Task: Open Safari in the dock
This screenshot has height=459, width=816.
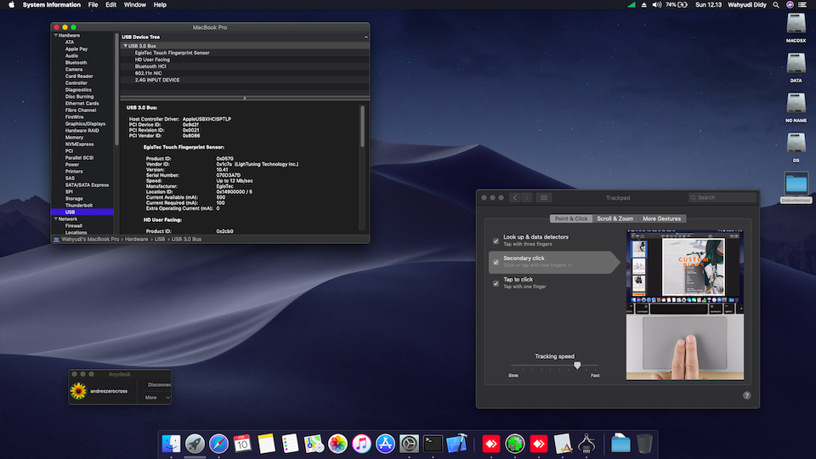Action: point(218,444)
